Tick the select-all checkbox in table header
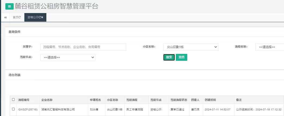The height and width of the screenshot is (116, 284). pos(13,99)
